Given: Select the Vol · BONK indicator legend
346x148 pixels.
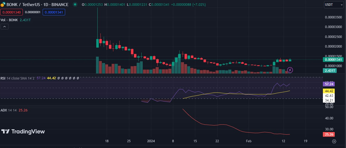Looking at the screenshot, I should pos(9,20).
